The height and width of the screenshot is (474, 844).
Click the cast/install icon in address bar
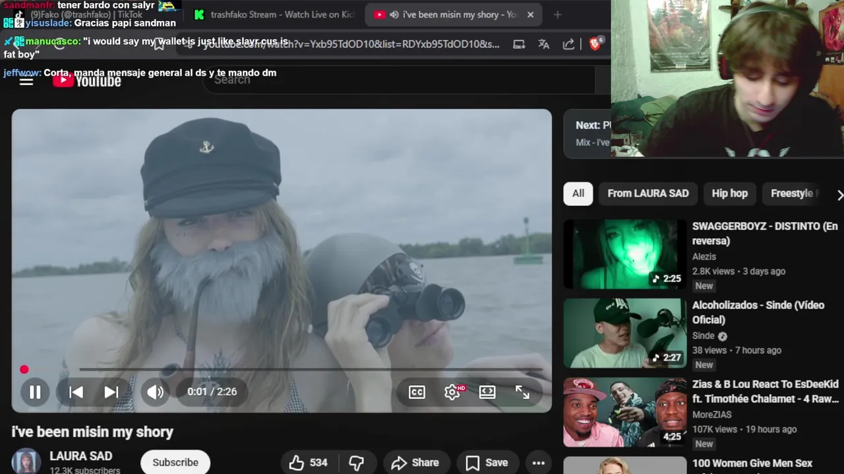point(519,44)
